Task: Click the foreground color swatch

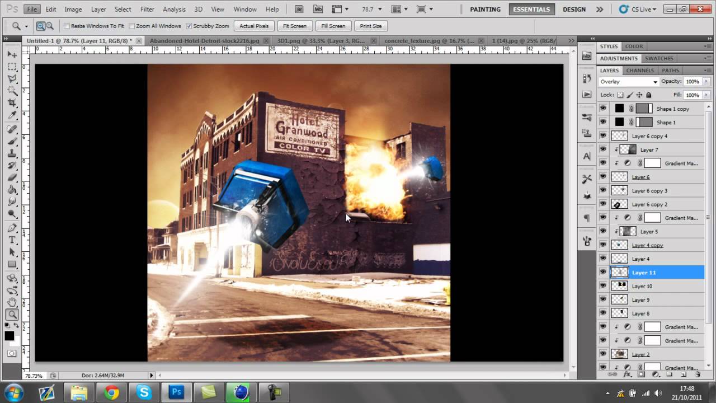Action: tap(10, 336)
